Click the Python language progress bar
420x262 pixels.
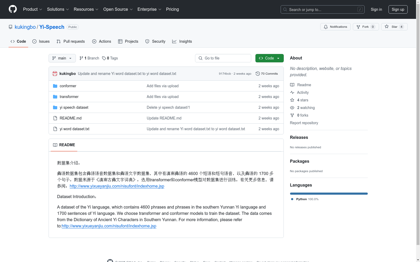(329, 194)
